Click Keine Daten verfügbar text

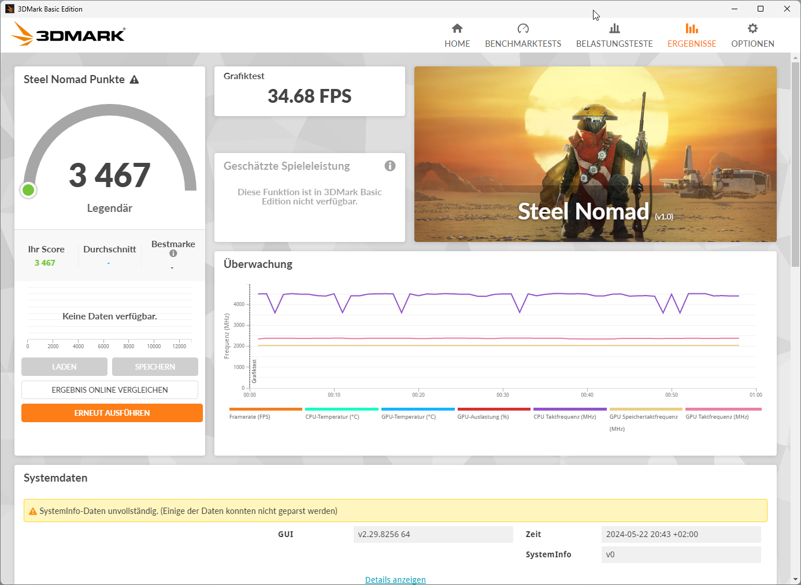tap(110, 316)
